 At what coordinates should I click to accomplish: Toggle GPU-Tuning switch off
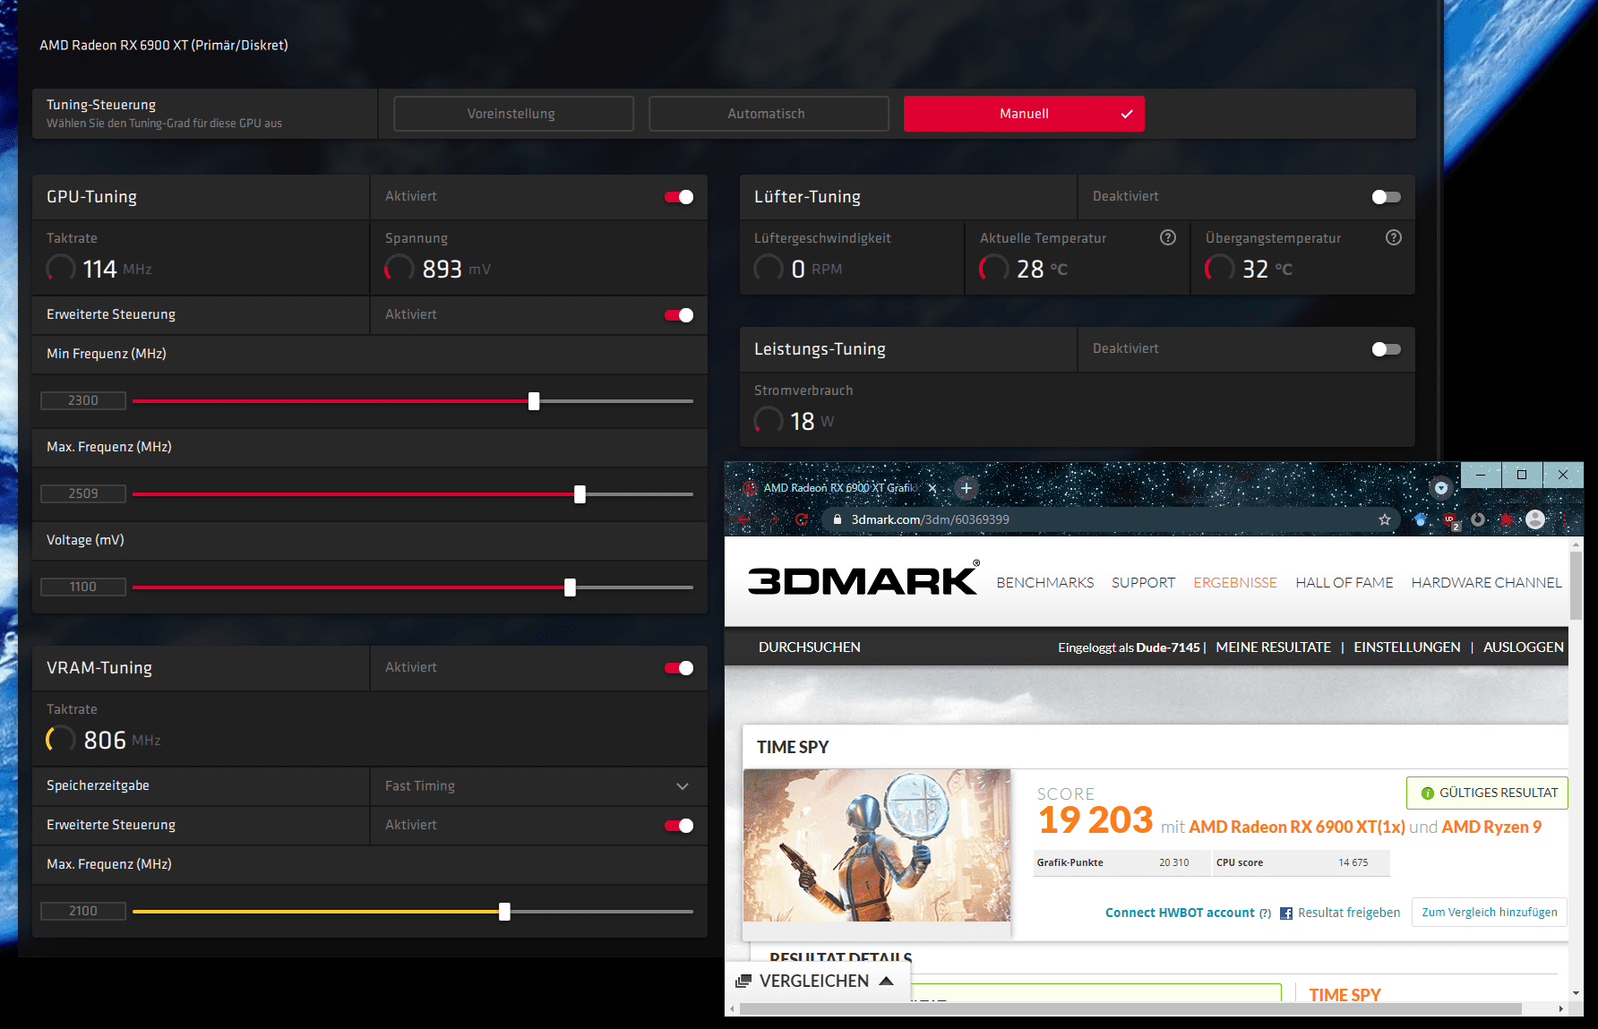point(679,197)
